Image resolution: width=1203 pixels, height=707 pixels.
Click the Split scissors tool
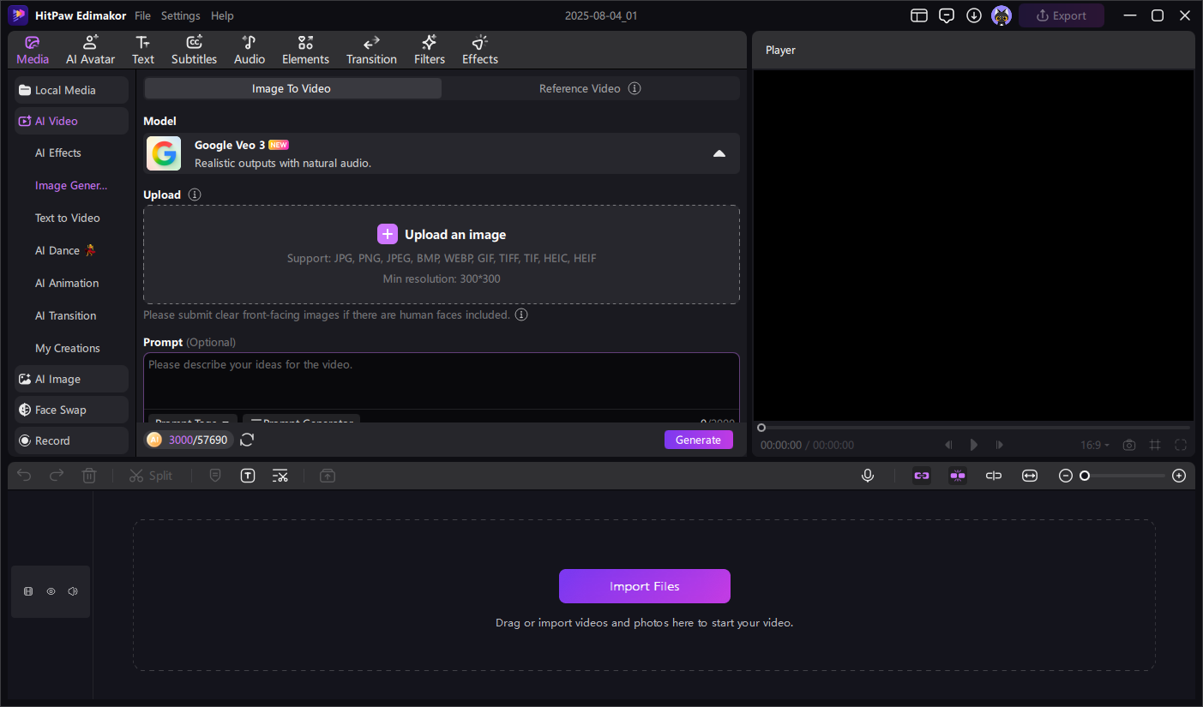(x=151, y=476)
